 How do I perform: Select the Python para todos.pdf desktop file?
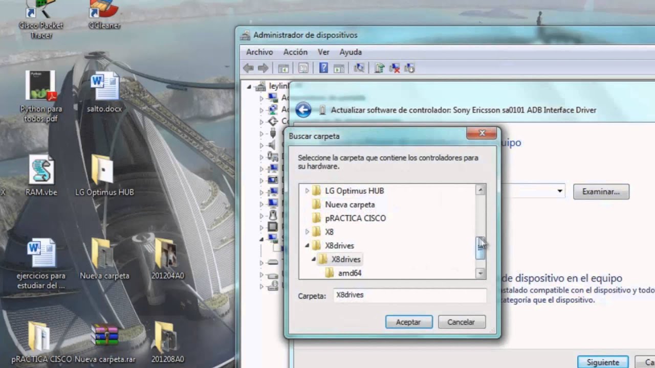[41, 97]
